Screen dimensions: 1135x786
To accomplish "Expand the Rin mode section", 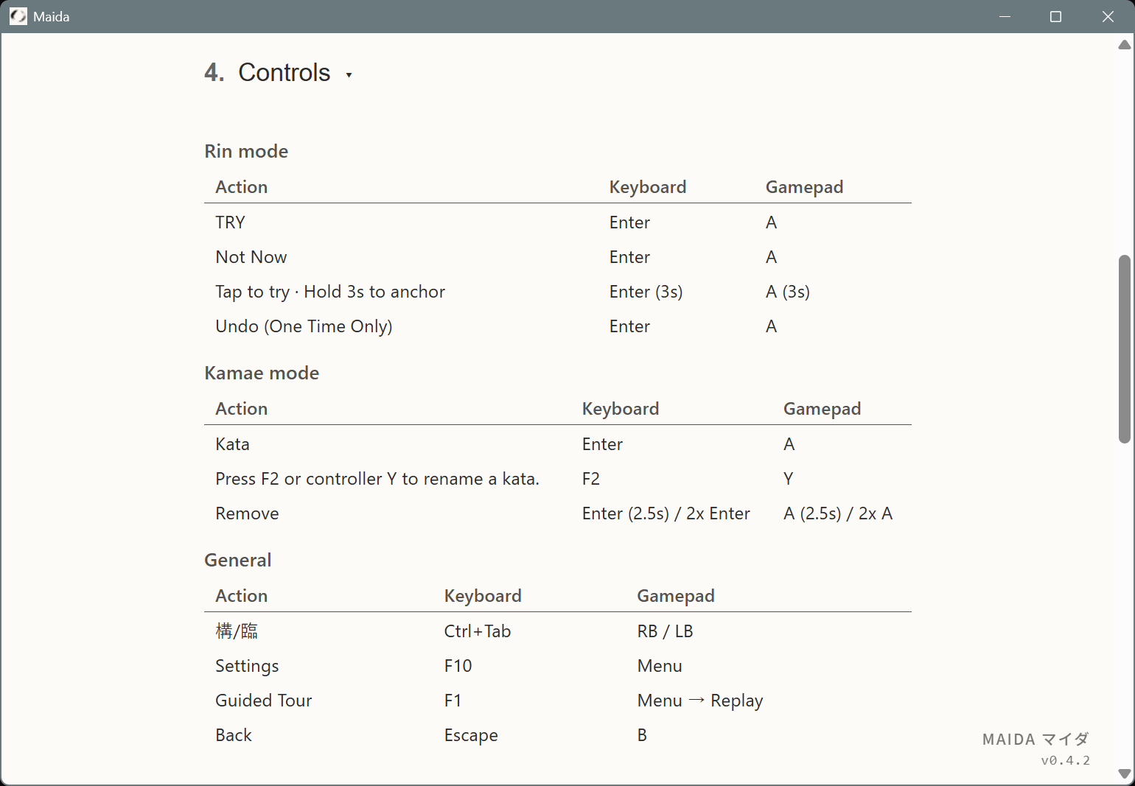I will pyautogui.click(x=246, y=151).
